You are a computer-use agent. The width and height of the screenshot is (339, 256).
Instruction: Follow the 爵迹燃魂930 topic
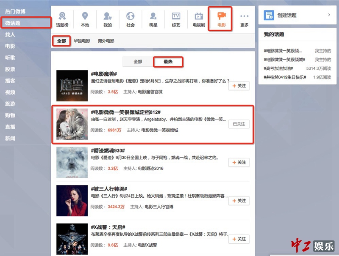pyautogui.click(x=239, y=163)
